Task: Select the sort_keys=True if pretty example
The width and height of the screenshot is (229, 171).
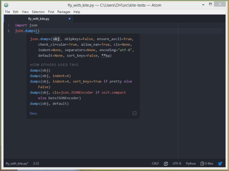Action: tap(81, 84)
